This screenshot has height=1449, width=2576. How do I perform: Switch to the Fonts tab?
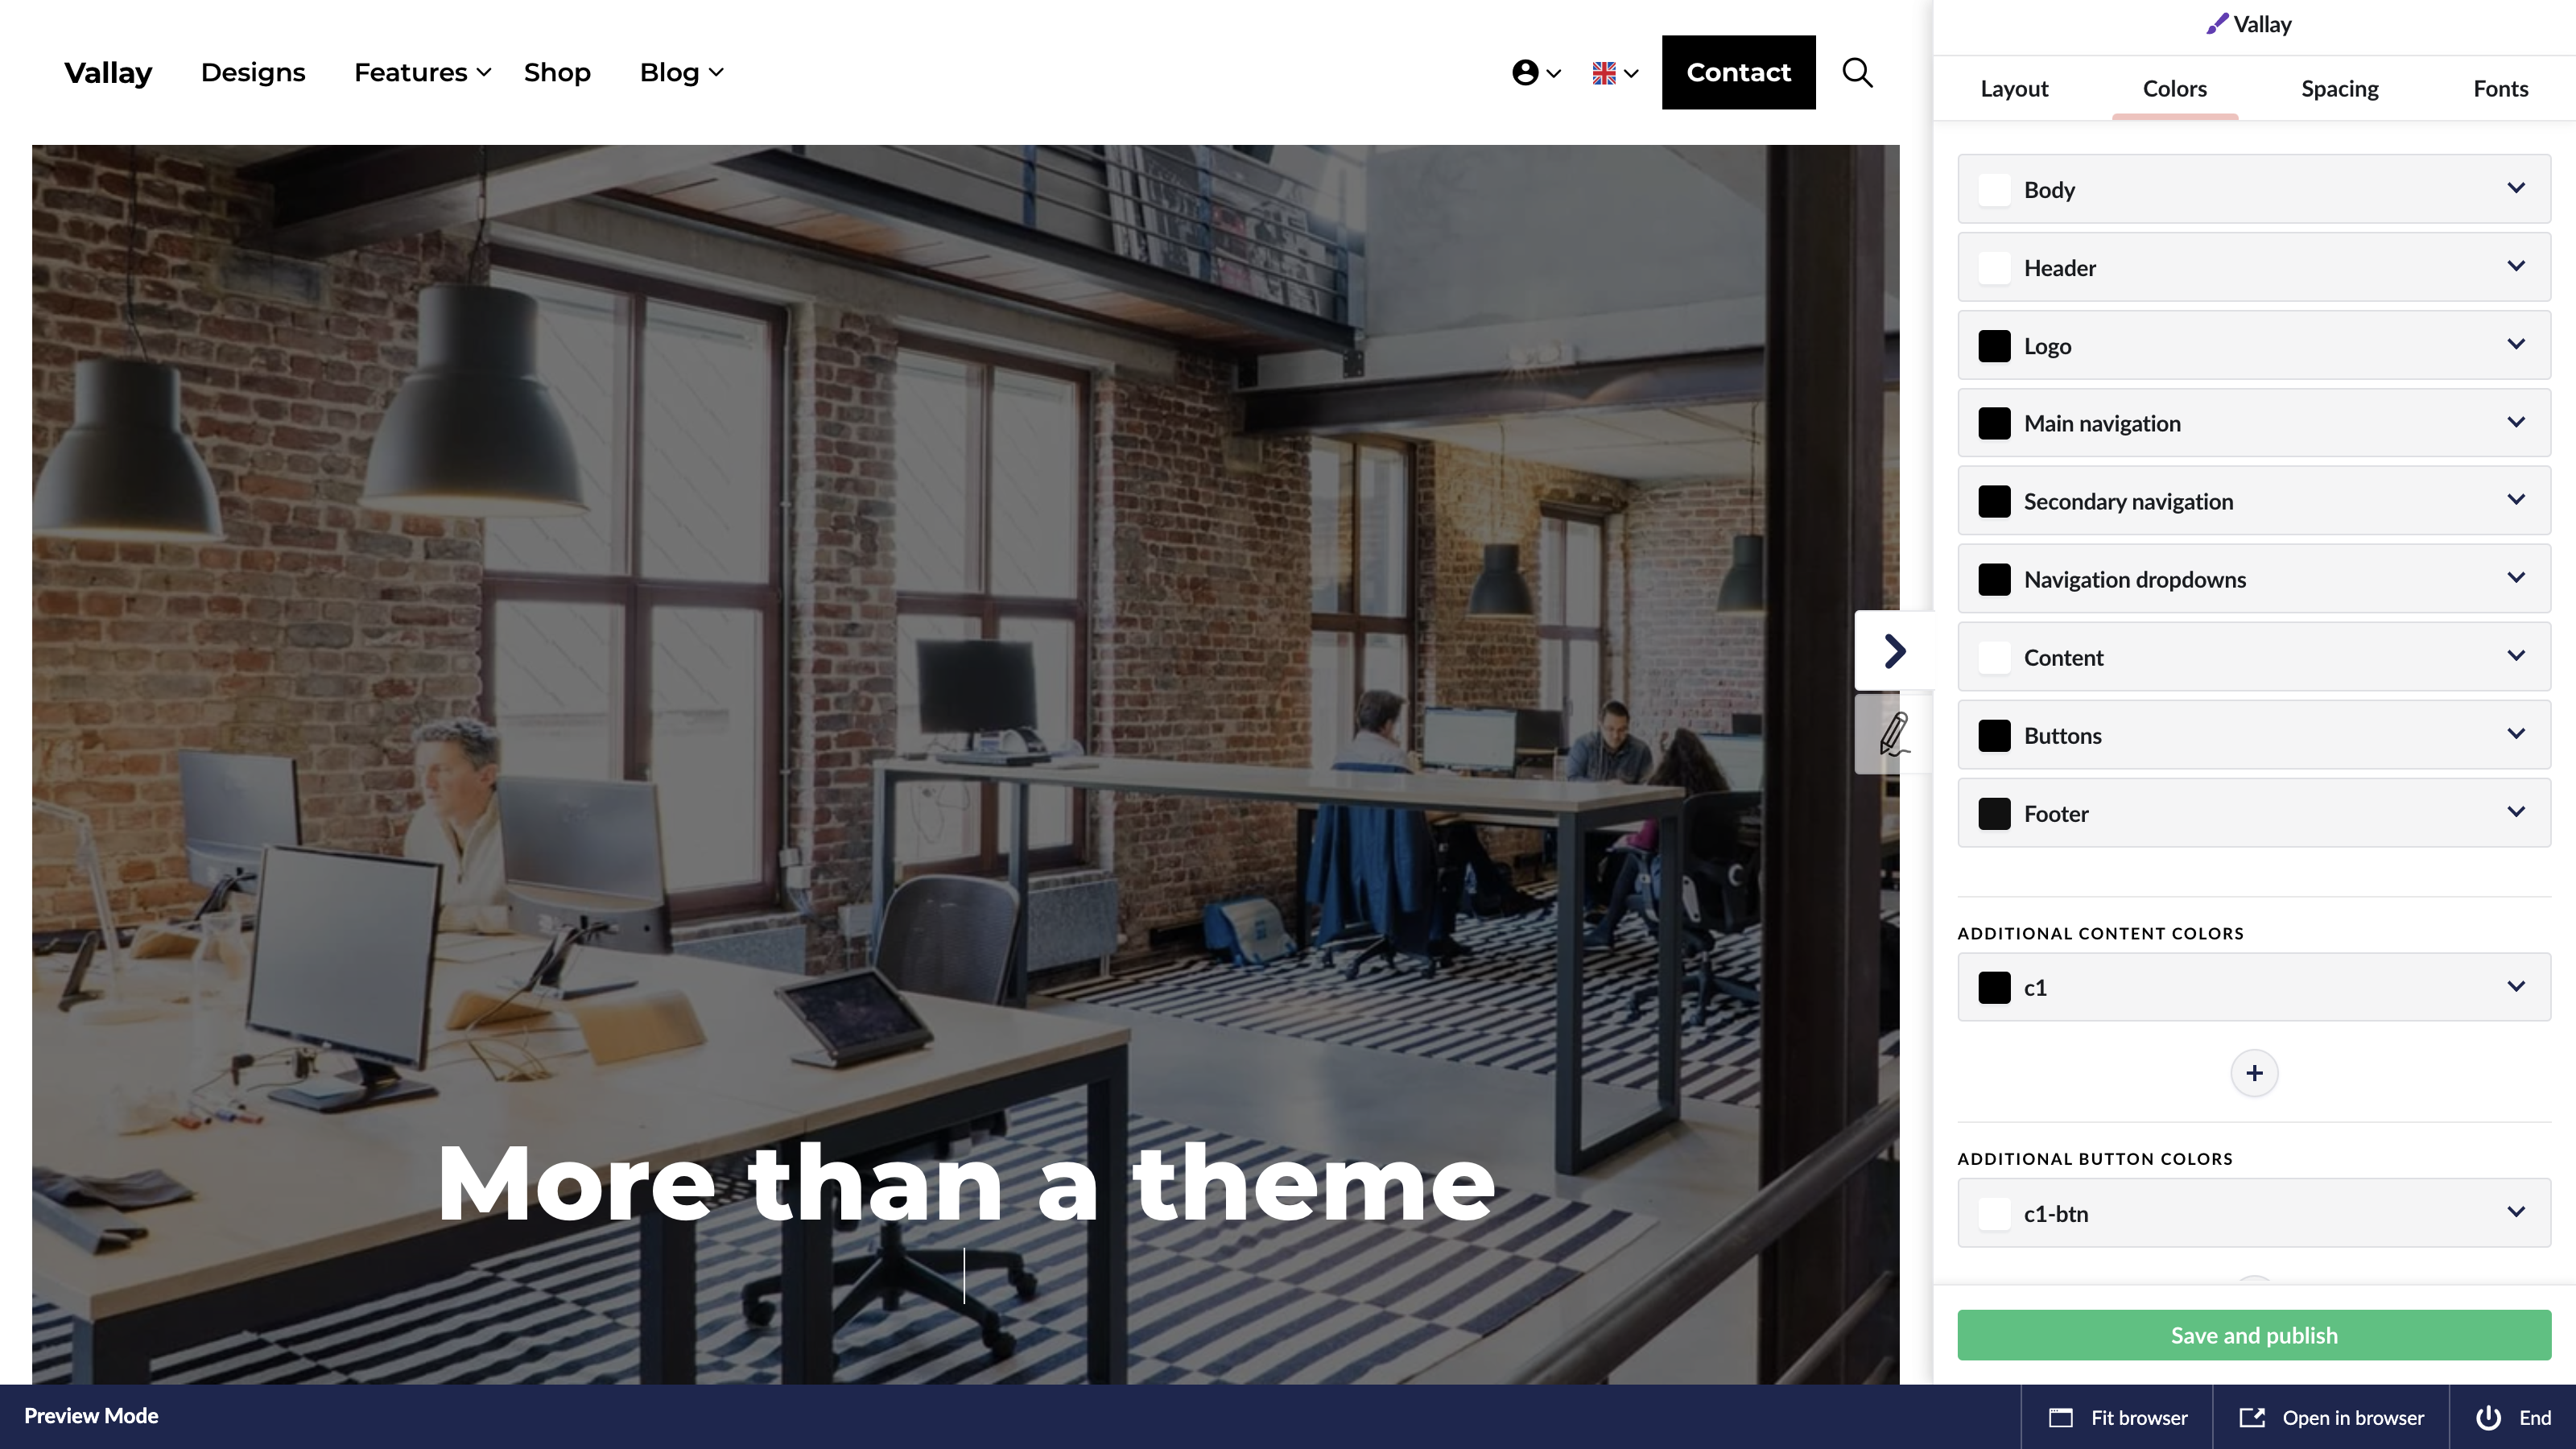(2500, 88)
